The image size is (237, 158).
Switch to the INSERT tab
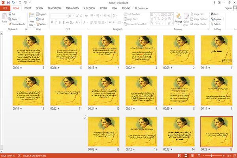tap(28, 8)
